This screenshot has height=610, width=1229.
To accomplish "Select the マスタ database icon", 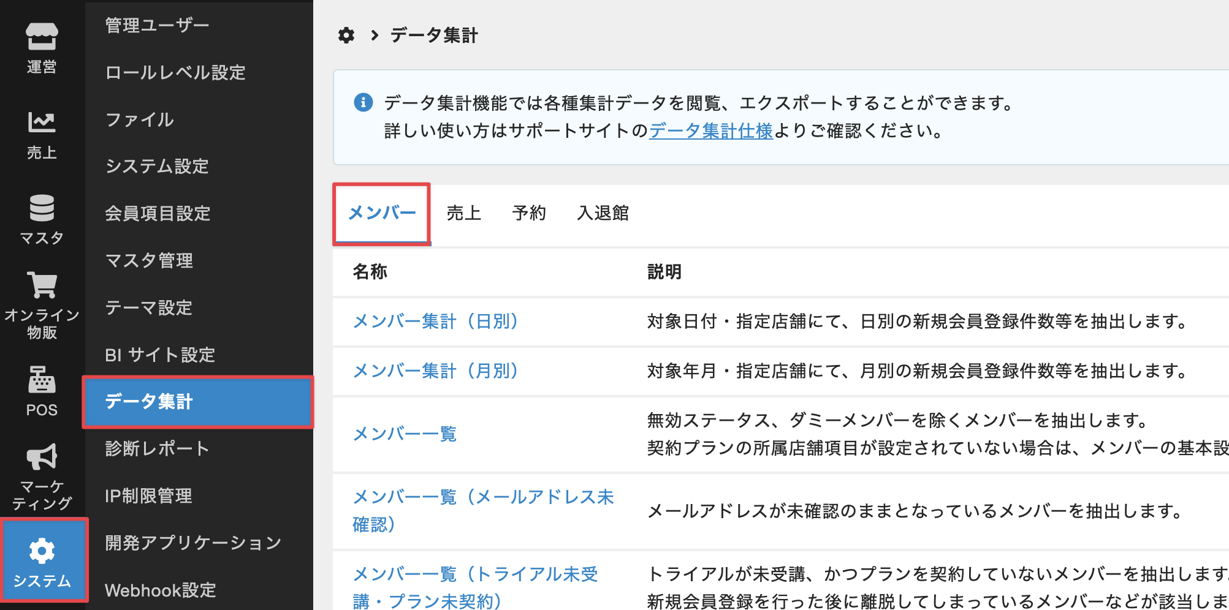I will click(x=42, y=208).
